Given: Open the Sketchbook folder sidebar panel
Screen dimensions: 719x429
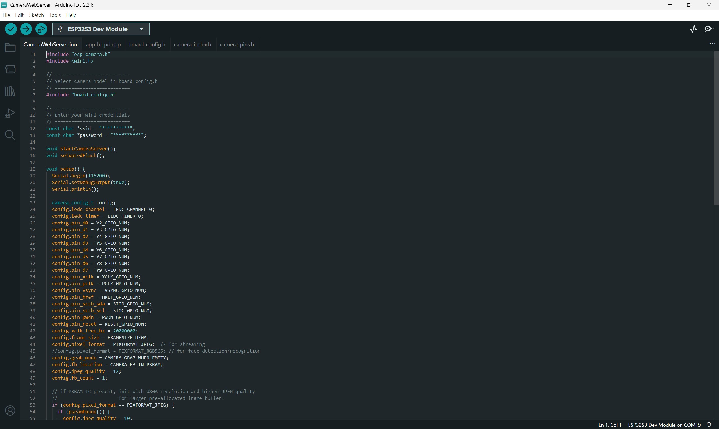Looking at the screenshot, I should tap(10, 47).
